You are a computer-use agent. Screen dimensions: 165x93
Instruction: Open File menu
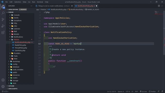[6, 2]
